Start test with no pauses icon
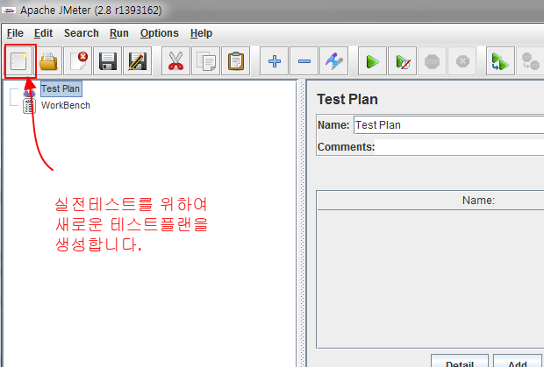 402,61
